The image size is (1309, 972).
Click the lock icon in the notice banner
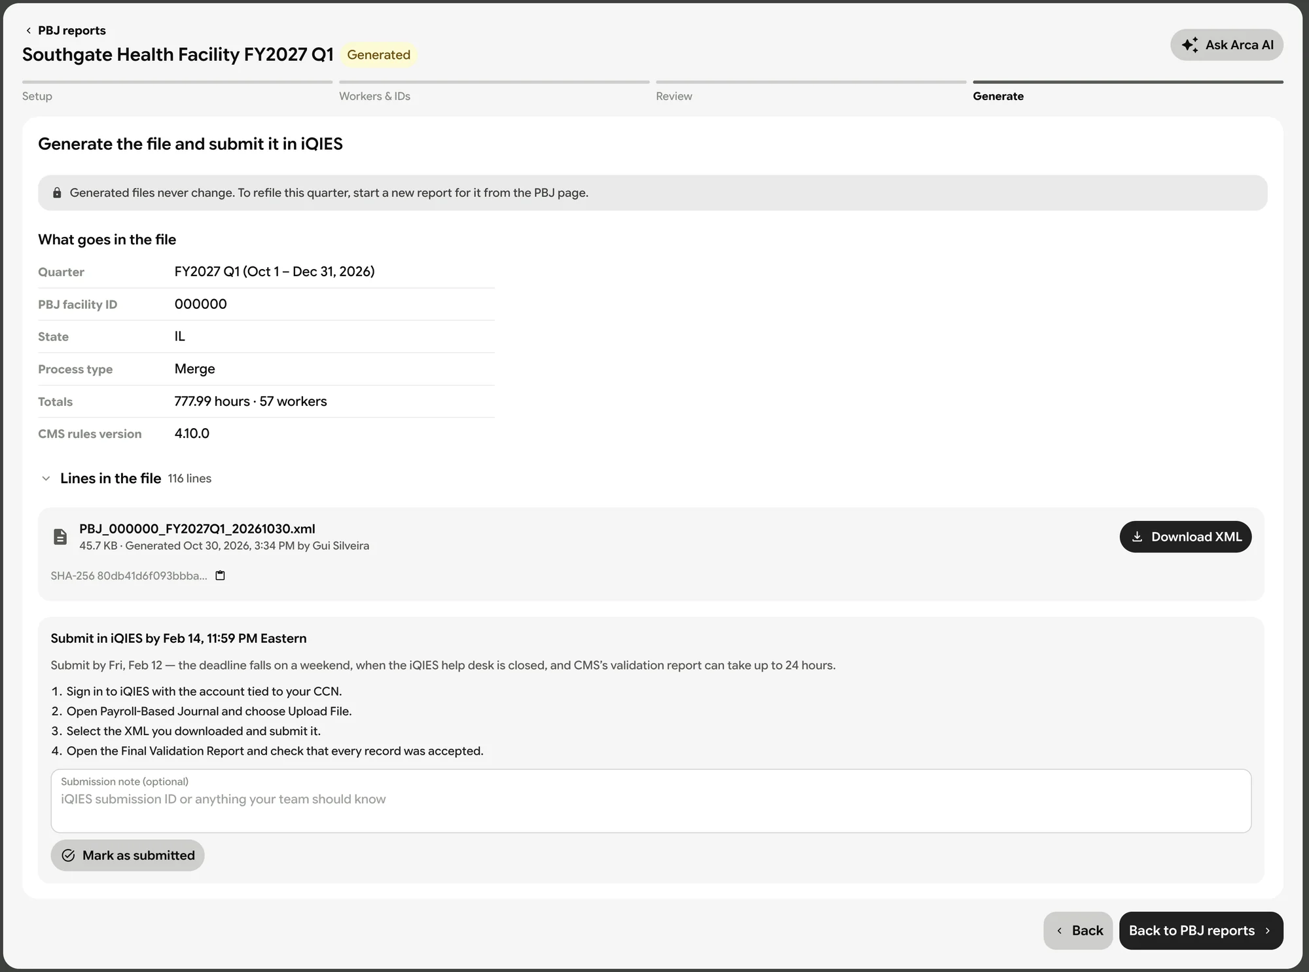click(57, 192)
